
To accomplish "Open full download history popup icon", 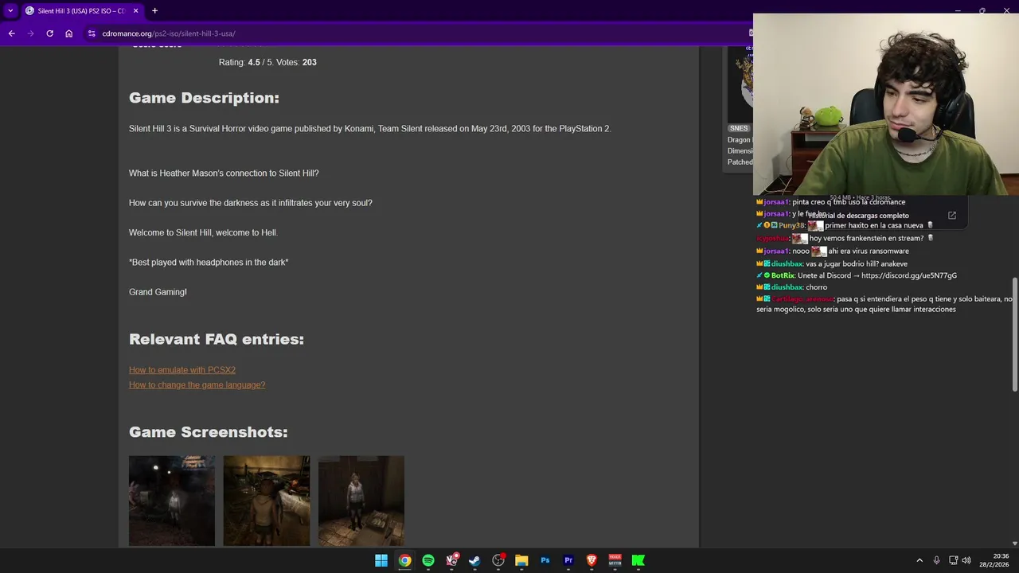I will point(951,216).
